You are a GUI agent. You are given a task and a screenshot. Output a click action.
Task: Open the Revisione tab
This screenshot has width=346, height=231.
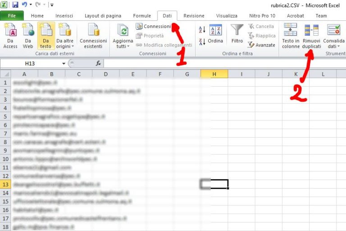tap(194, 16)
